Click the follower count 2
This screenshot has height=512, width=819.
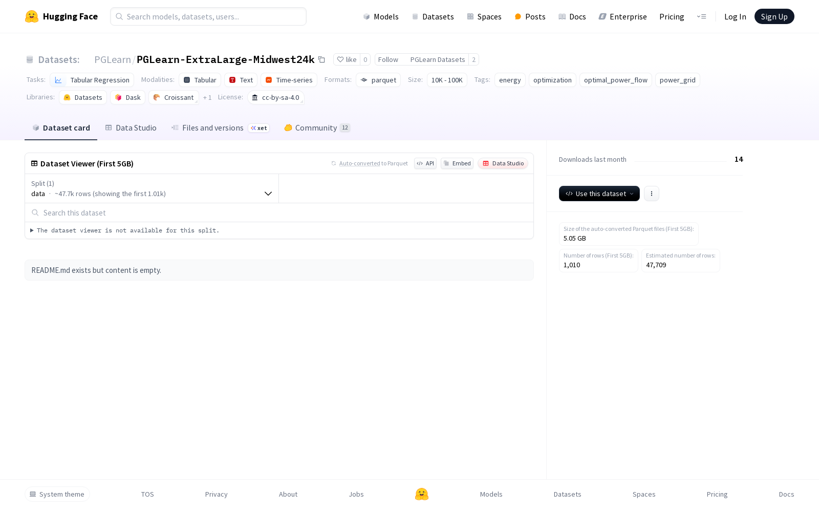click(x=473, y=59)
